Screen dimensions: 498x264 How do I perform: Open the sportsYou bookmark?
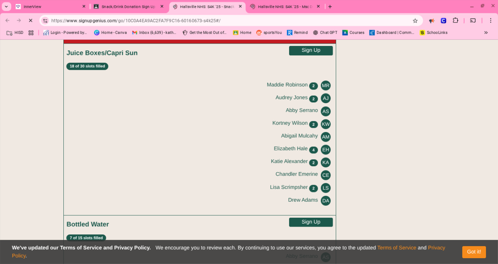pyautogui.click(x=269, y=33)
